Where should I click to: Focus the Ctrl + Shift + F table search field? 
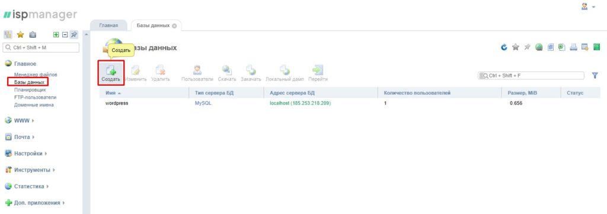(x=531, y=76)
